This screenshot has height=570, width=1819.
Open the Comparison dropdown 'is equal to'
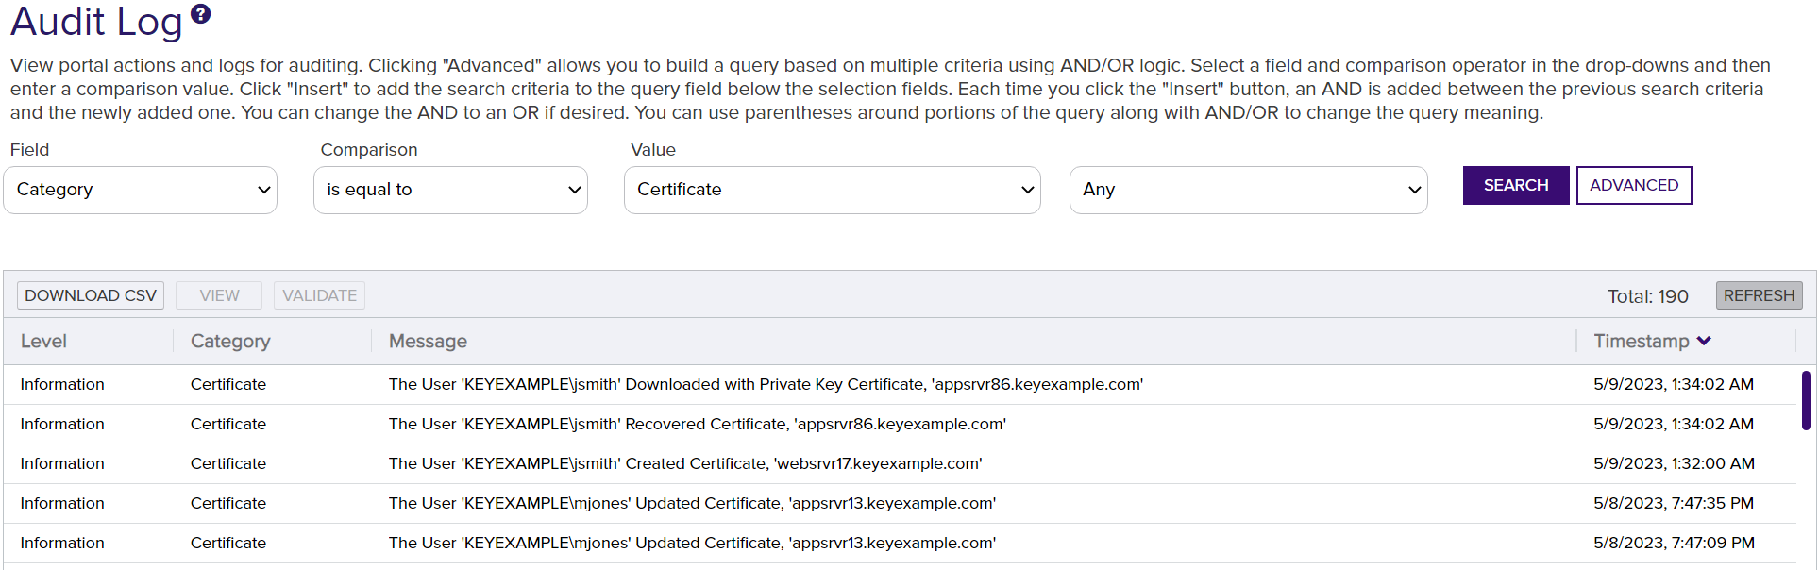coord(450,190)
